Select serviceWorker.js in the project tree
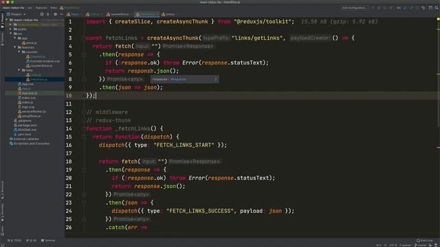This screenshot has width=440, height=247. click(x=32, y=111)
